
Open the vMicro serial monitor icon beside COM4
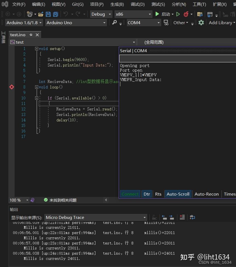point(166,23)
